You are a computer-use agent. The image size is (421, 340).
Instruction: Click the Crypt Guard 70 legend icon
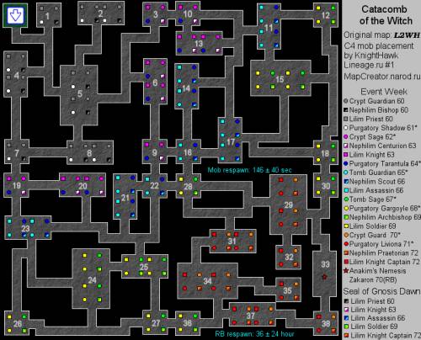(346, 235)
